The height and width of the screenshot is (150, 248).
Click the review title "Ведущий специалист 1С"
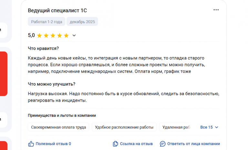coord(57,11)
